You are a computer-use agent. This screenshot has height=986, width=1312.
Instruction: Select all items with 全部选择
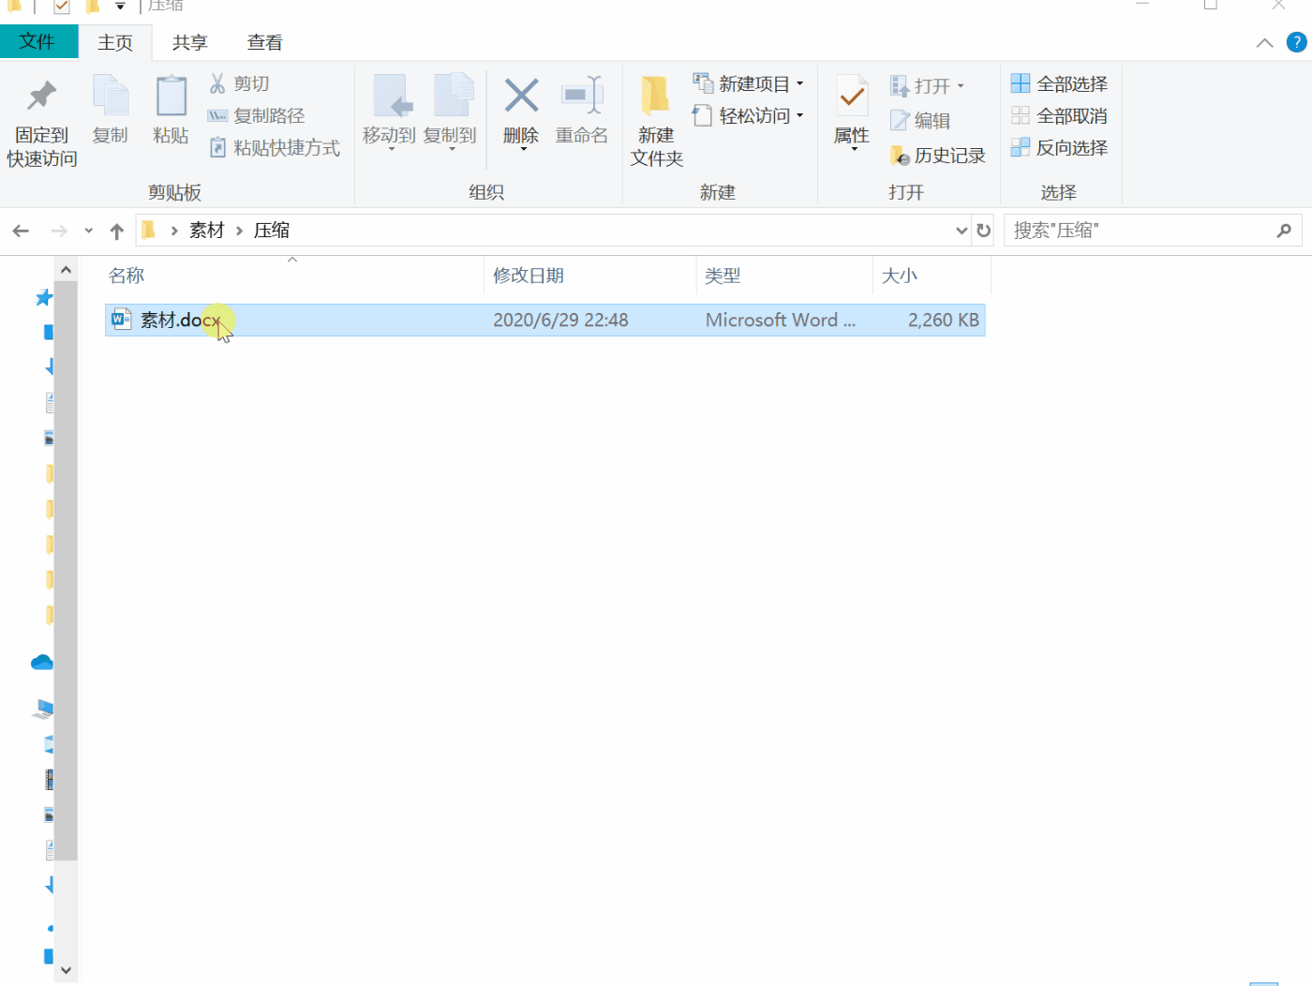pos(1059,83)
